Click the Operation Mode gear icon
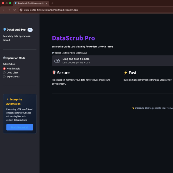Viewport: 173px width, 173px height. pyautogui.click(x=4, y=58)
